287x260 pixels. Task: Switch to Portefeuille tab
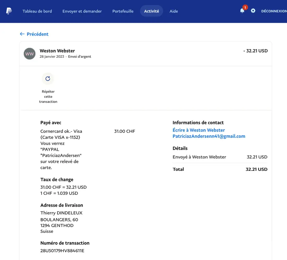123,11
